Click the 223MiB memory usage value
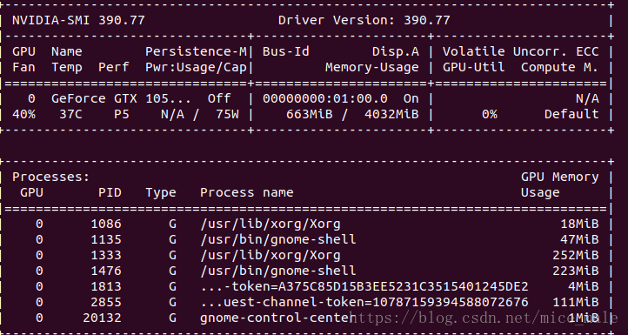 [576, 271]
